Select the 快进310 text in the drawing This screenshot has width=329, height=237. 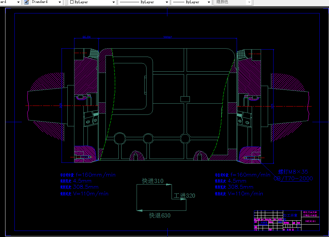[x=153, y=181]
